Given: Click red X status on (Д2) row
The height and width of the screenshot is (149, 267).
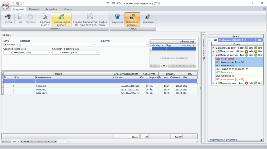Looking at the screenshot, I should coord(246,51).
